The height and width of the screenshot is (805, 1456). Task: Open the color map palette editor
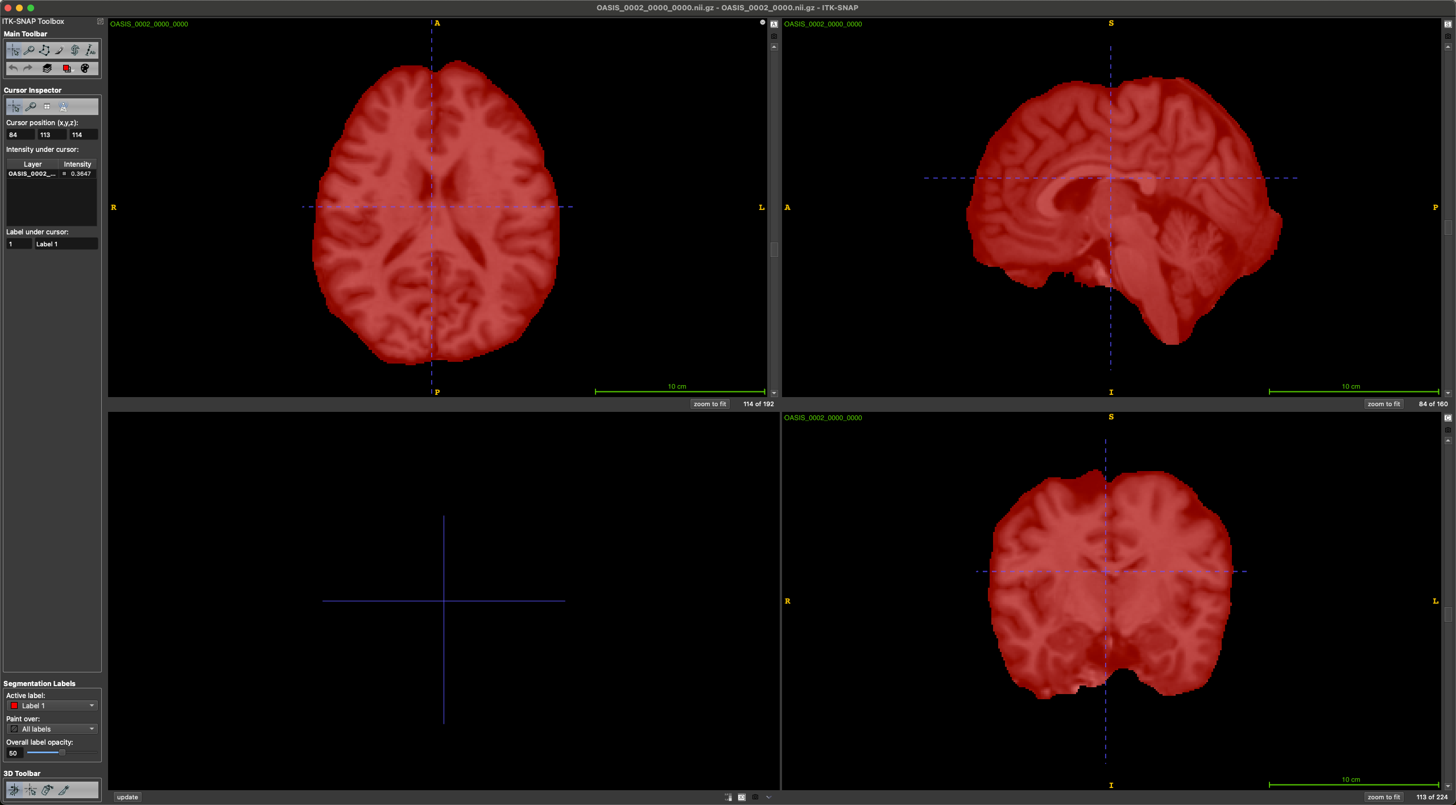(x=85, y=68)
